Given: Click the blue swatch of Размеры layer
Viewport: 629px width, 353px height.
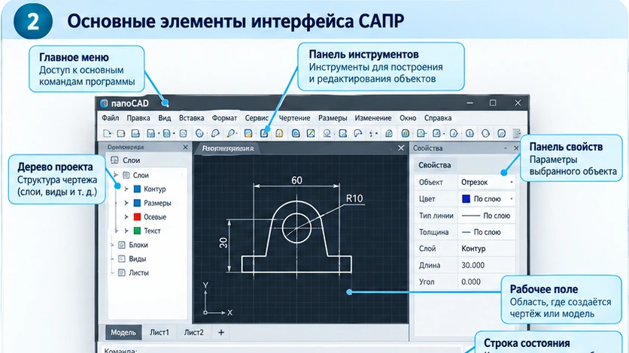Looking at the screenshot, I should 137,203.
